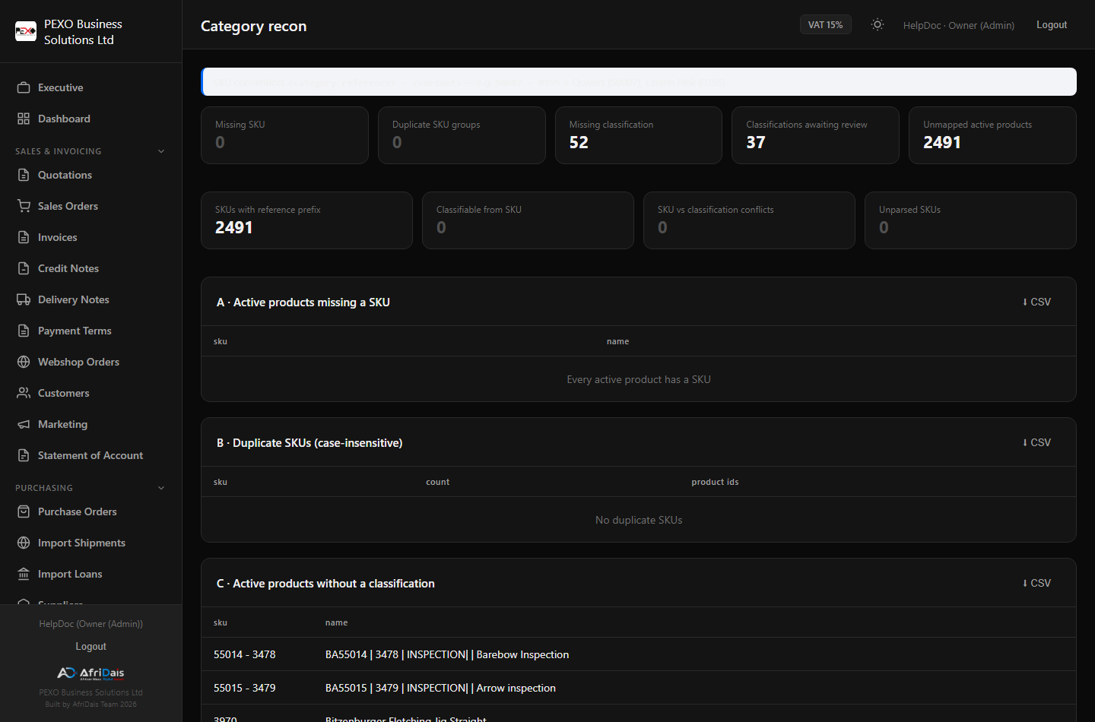Click the Marketing megaphone icon
Screen dimensions: 1095x722
[x=24, y=424]
